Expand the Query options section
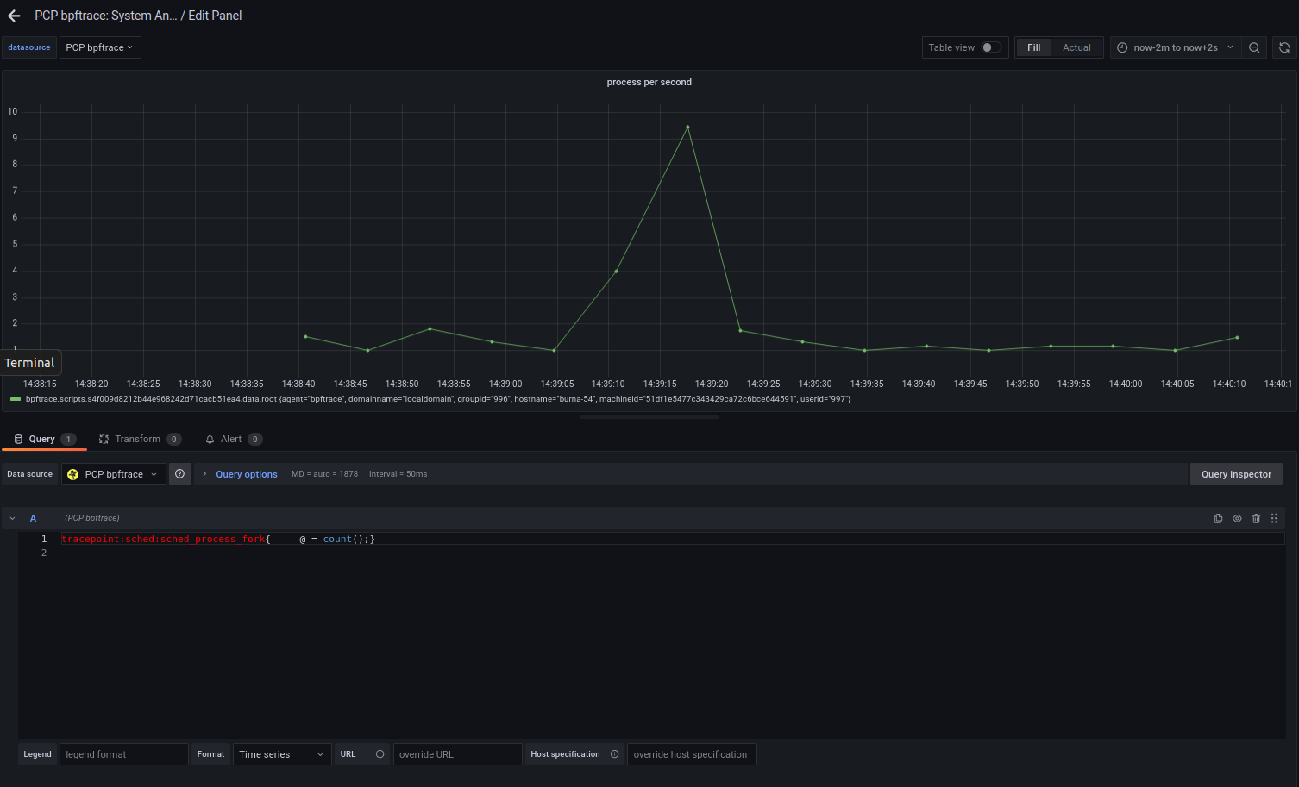This screenshot has height=787, width=1299. (246, 474)
